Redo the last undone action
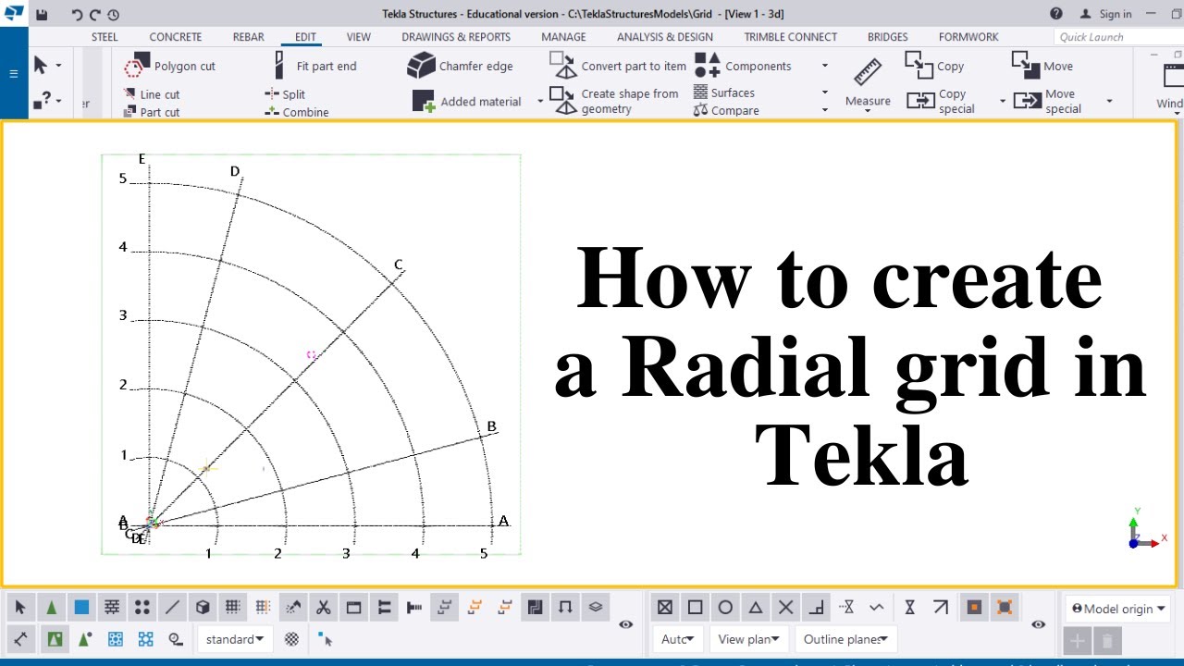 (94, 14)
